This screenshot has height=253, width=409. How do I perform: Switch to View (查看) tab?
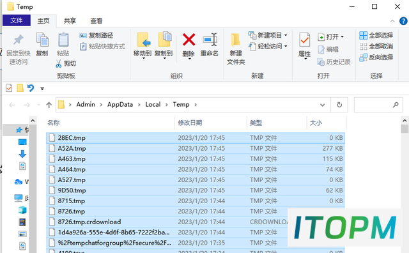coord(96,21)
